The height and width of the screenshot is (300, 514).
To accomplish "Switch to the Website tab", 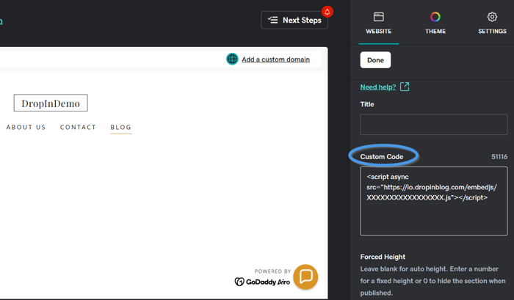I will pos(379,23).
